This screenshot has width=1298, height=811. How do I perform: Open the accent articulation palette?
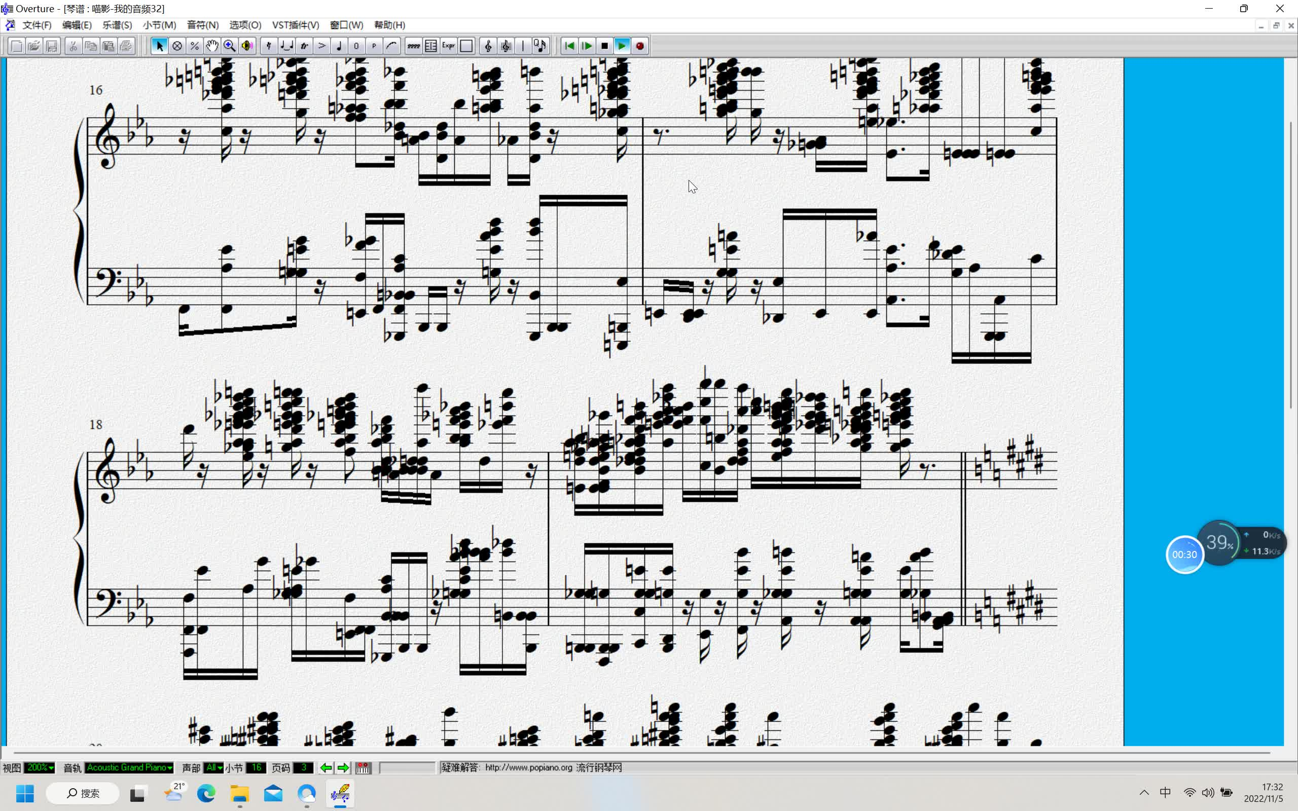322,46
